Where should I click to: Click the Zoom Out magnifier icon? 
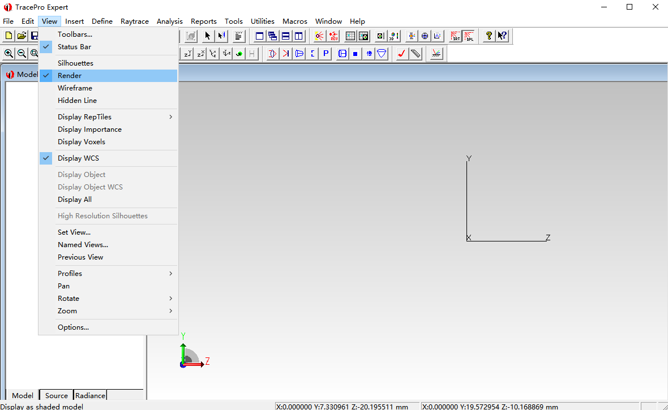pos(22,54)
